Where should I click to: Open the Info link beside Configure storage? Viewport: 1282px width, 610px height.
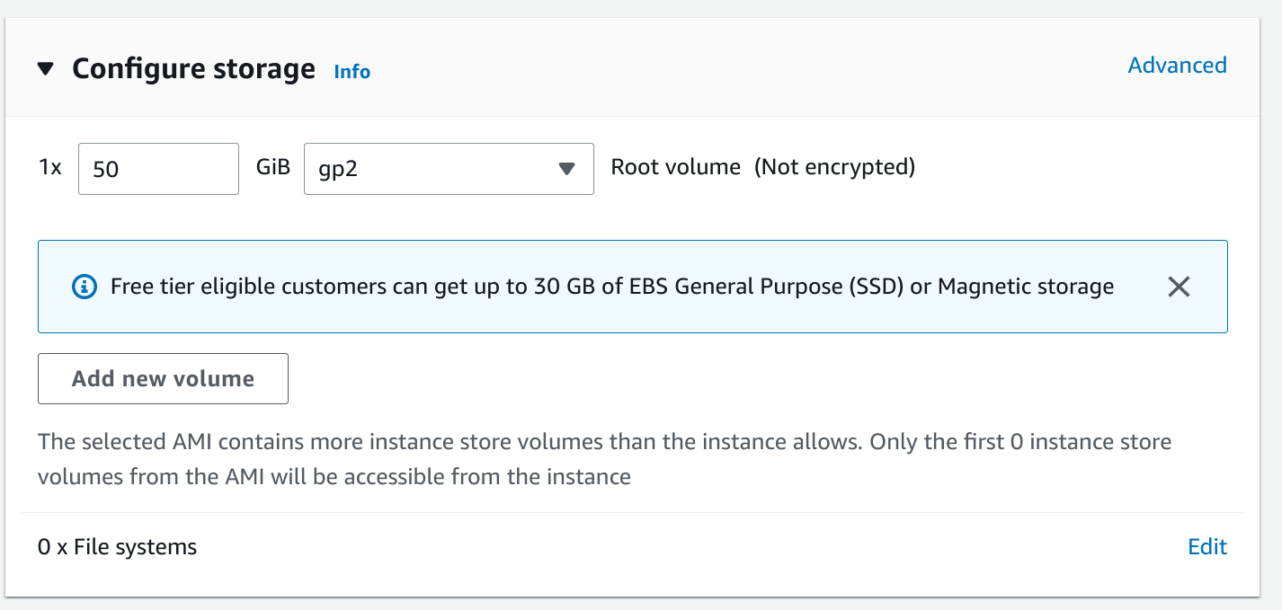352,72
